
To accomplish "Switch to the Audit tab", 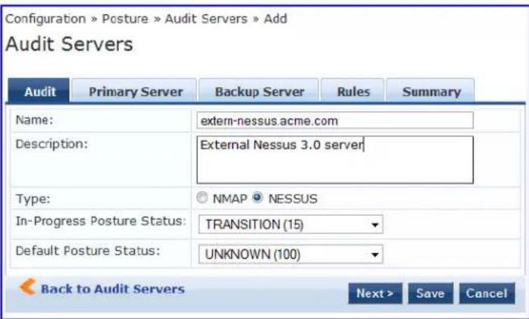I will (39, 91).
